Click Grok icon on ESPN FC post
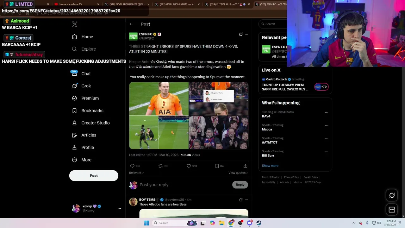 [241, 34]
